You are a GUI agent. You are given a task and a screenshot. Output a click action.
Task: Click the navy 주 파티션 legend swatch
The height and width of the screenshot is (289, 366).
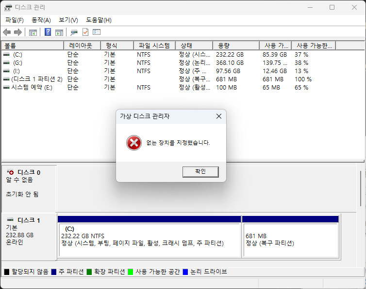(x=54, y=272)
